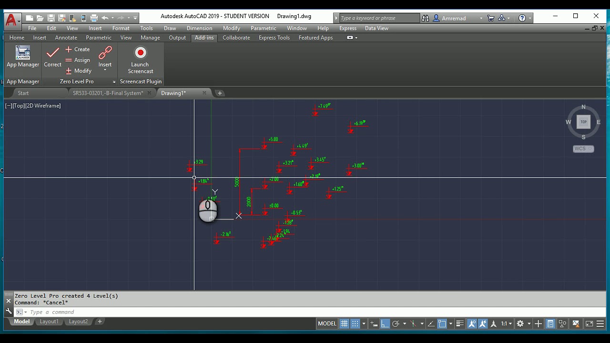The width and height of the screenshot is (610, 343).
Task: Switch to the Annotate ribbon tab
Action: pyautogui.click(x=66, y=38)
